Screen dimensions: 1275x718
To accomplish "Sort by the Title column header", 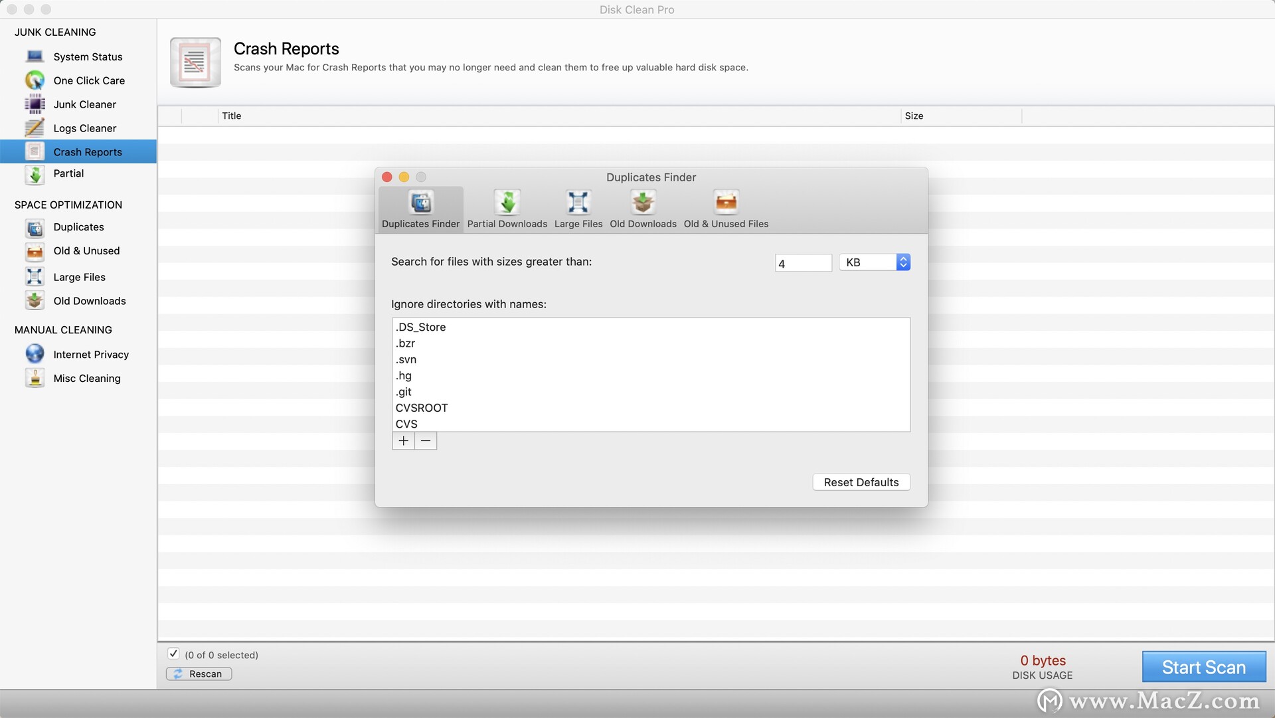I will coord(559,116).
